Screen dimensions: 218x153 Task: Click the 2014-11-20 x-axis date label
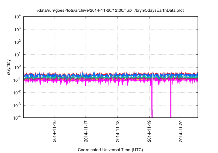(181, 131)
